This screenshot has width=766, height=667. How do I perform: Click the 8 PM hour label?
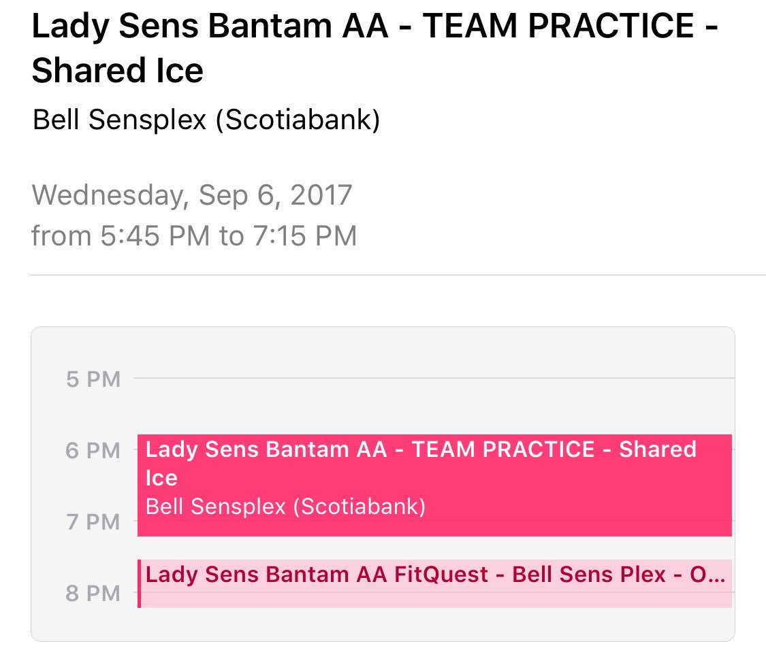click(x=93, y=594)
